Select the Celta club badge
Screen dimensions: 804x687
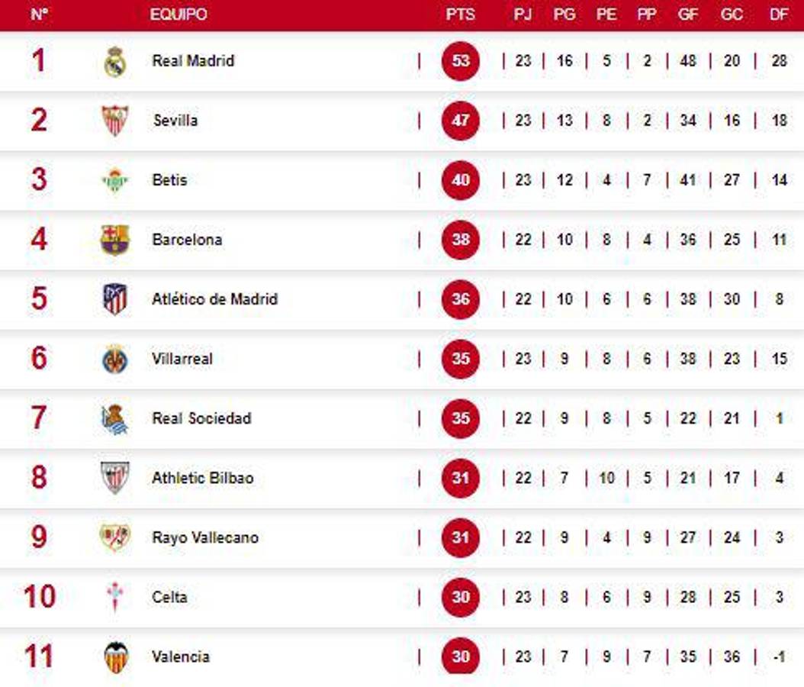pos(115,597)
